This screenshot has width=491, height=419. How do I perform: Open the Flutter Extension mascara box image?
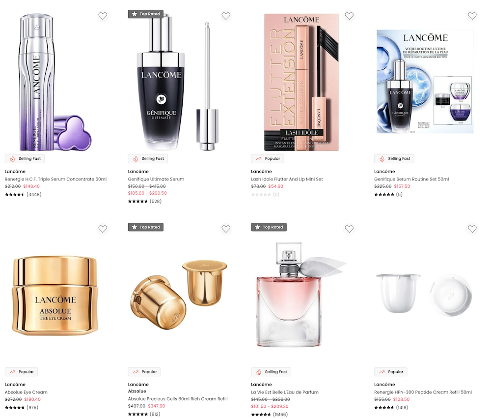click(x=301, y=82)
